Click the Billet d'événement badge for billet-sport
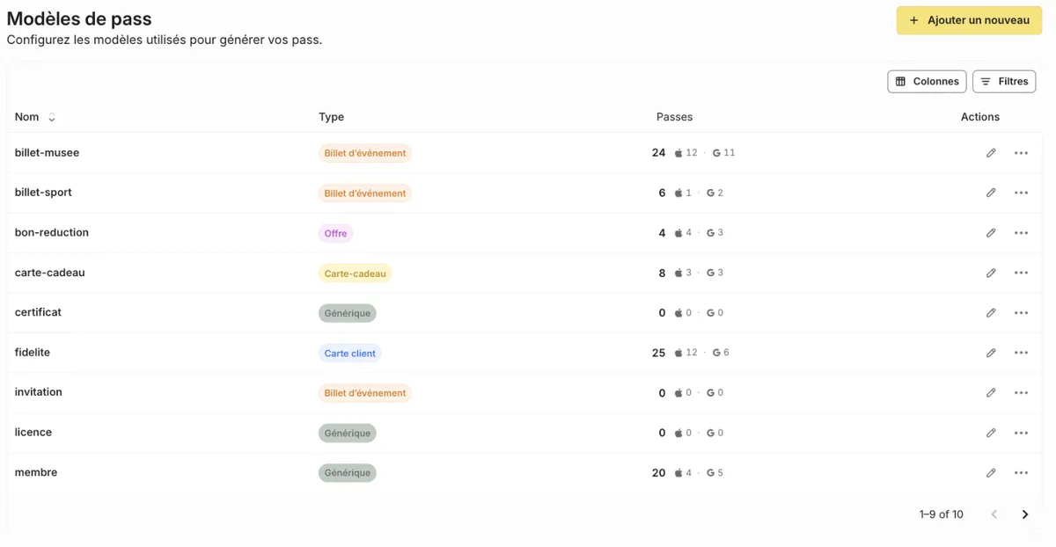 (365, 193)
